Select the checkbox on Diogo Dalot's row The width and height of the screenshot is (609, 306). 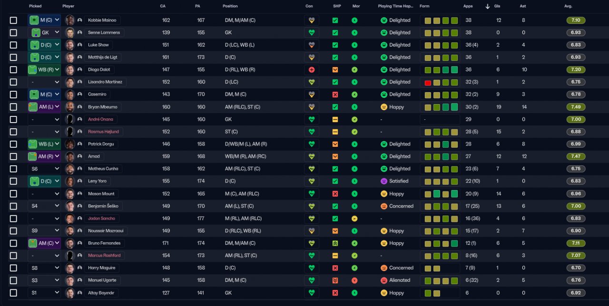coord(13,70)
